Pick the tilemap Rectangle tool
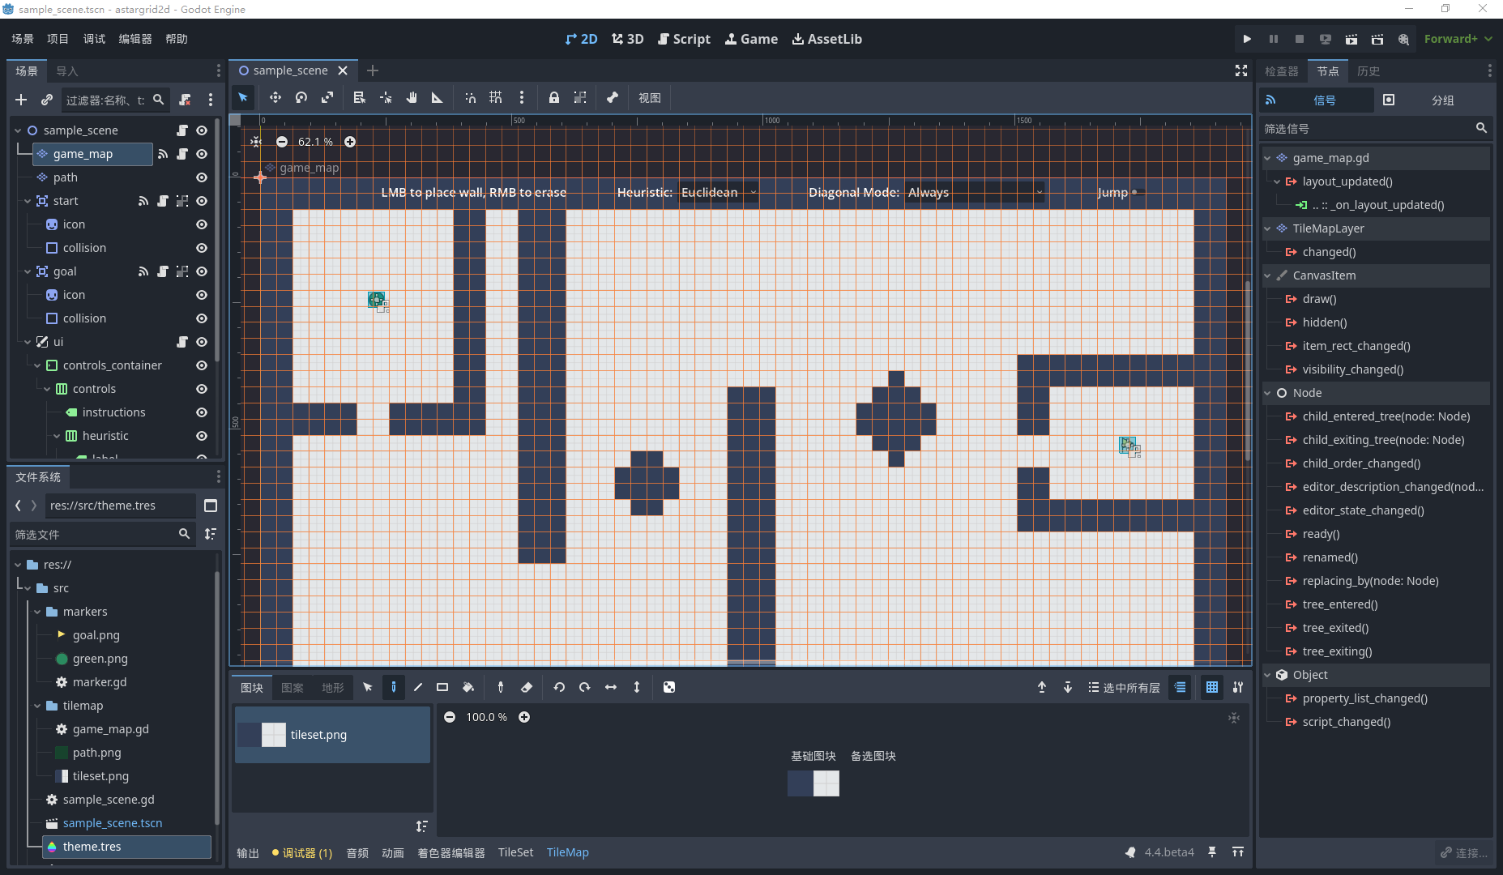 (x=442, y=687)
